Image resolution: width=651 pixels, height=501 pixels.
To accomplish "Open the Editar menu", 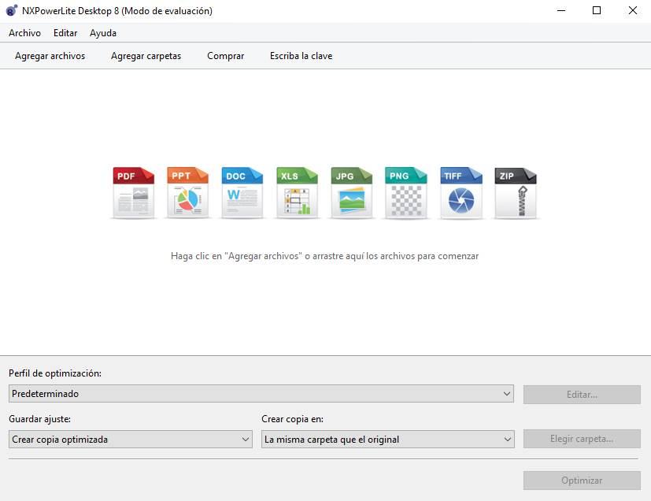I will pyautogui.click(x=65, y=33).
